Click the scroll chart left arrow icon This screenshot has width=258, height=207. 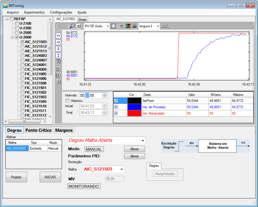(59, 75)
